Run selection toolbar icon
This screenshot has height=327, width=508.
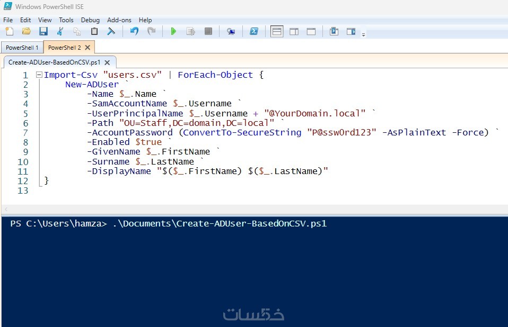(191, 31)
